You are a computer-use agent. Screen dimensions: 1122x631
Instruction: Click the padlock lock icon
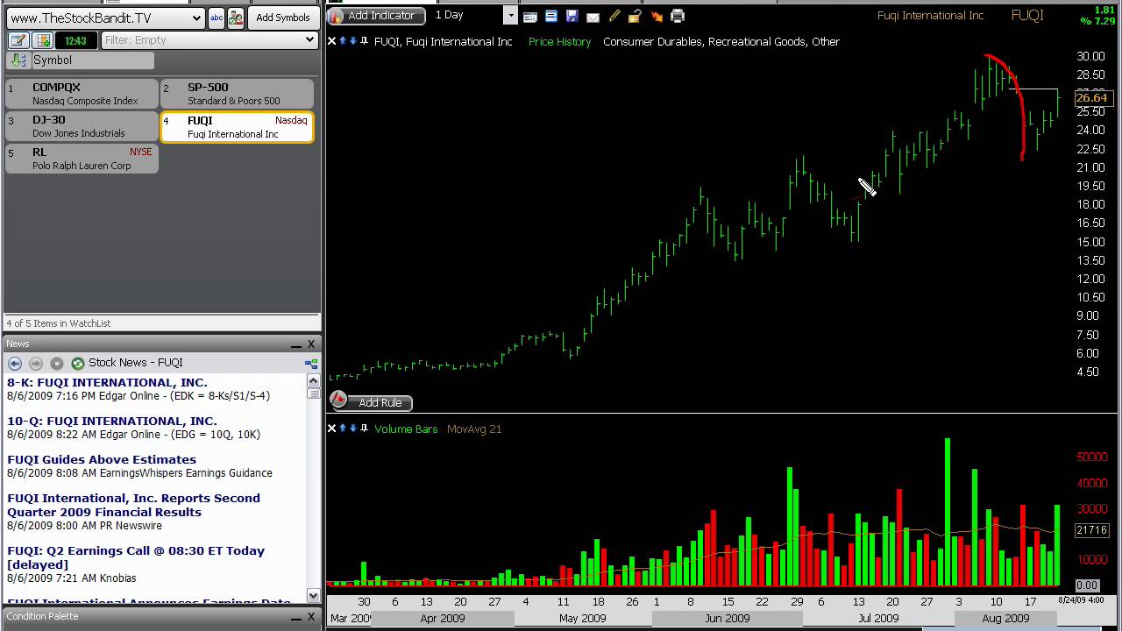pos(635,16)
